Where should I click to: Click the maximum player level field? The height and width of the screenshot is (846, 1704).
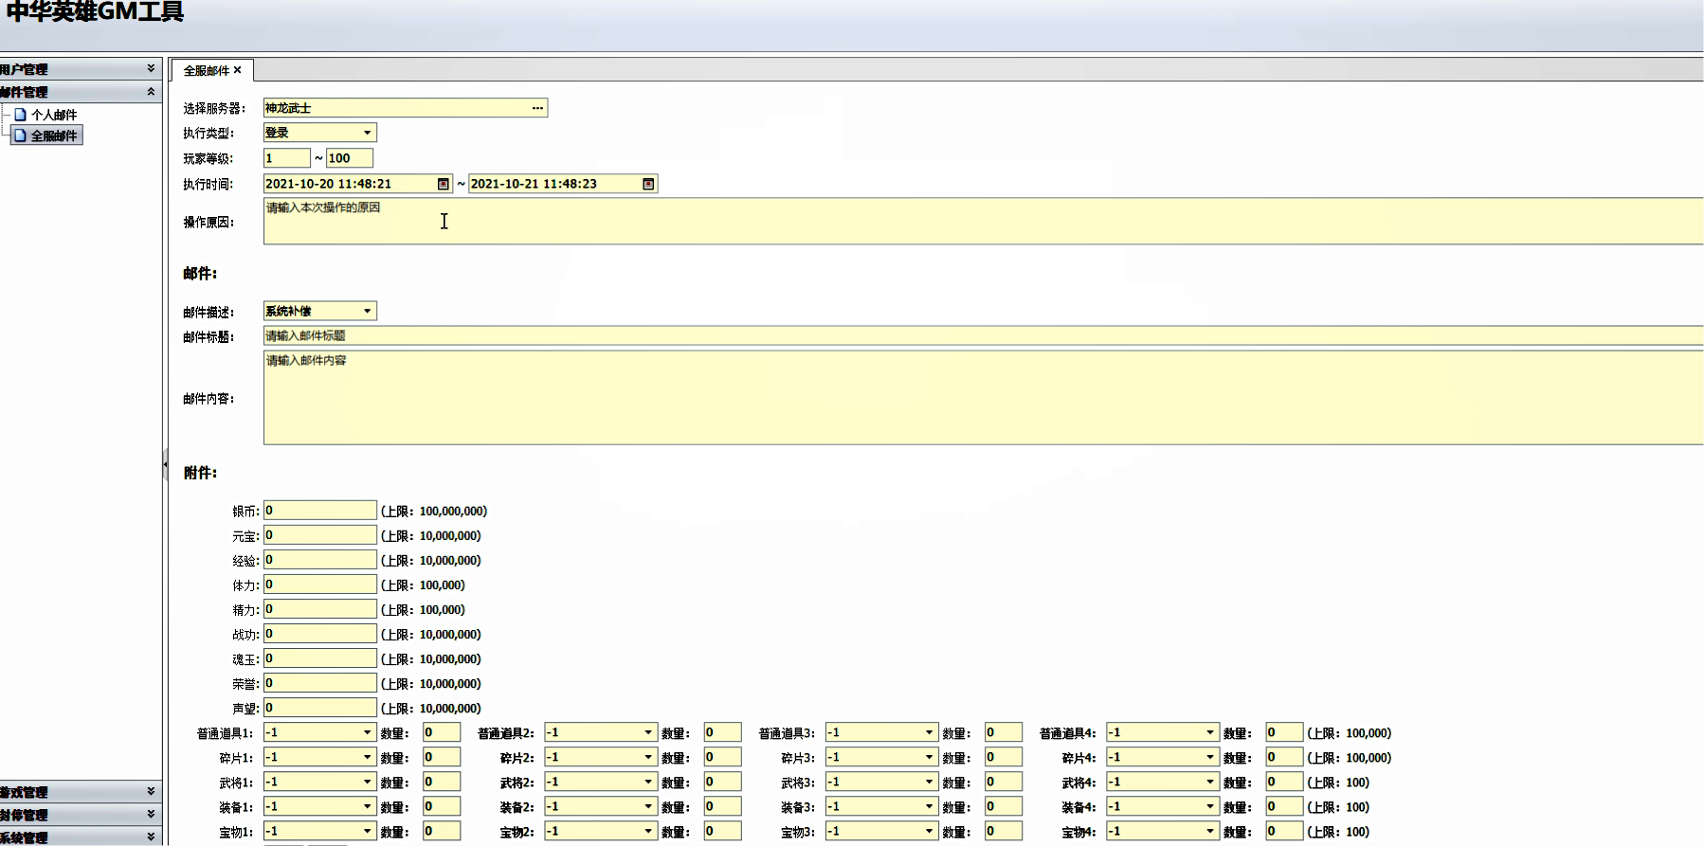click(x=350, y=158)
